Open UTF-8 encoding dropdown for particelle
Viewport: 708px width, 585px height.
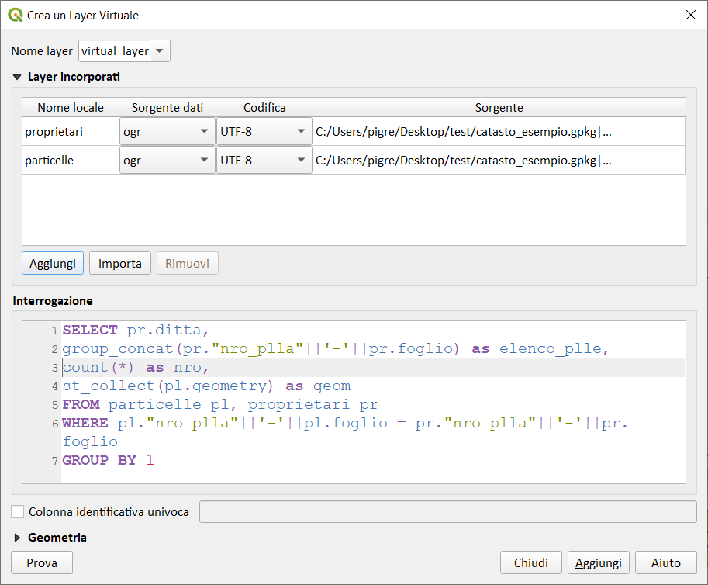point(264,161)
